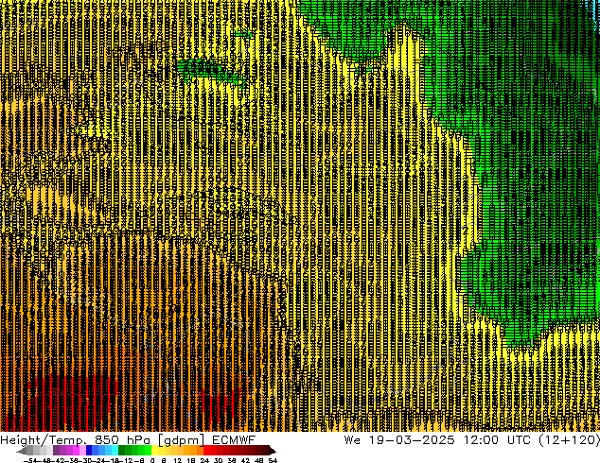Click the dark purple legend swatch near -42
This screenshot has width=600, height=463.
click(56, 451)
